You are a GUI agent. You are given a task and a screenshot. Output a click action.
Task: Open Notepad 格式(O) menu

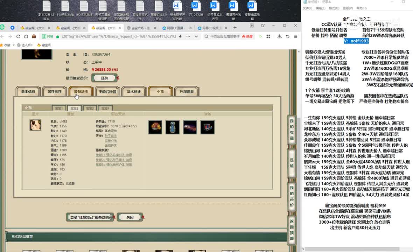(x=334, y=8)
